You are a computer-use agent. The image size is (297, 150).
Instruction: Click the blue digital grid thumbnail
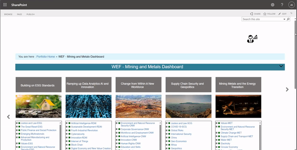click(x=88, y=107)
